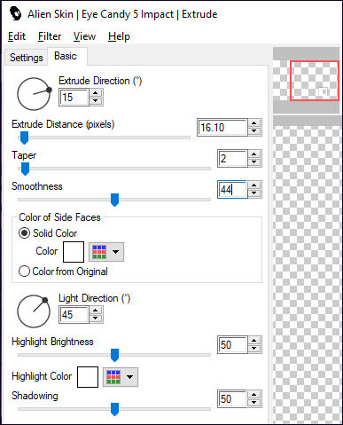343x425 pixels.
Task: Select the Solid Color radio button
Action: (x=24, y=233)
